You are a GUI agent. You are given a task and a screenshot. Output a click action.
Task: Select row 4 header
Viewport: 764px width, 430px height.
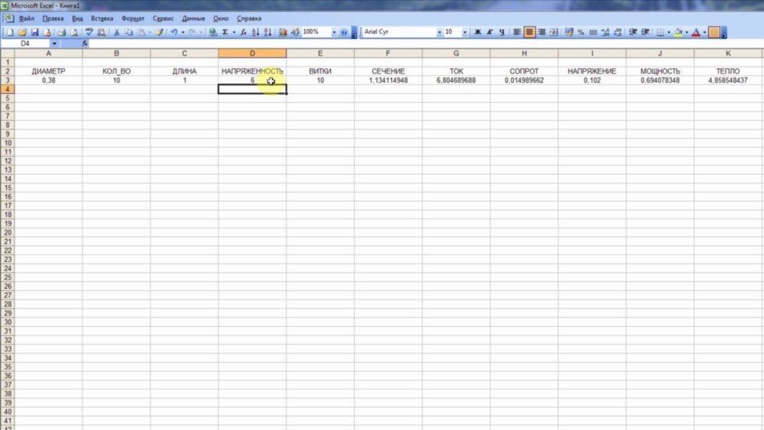pos(8,89)
